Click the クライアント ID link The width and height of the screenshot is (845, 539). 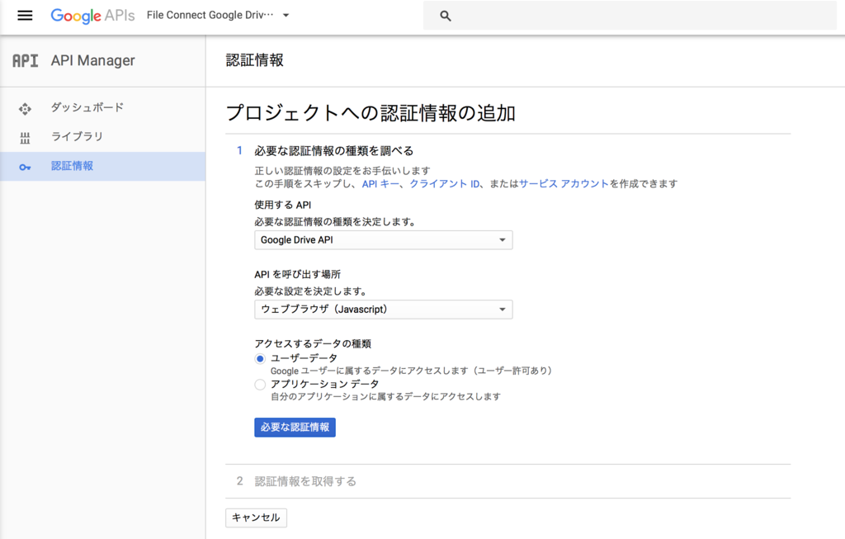(445, 184)
